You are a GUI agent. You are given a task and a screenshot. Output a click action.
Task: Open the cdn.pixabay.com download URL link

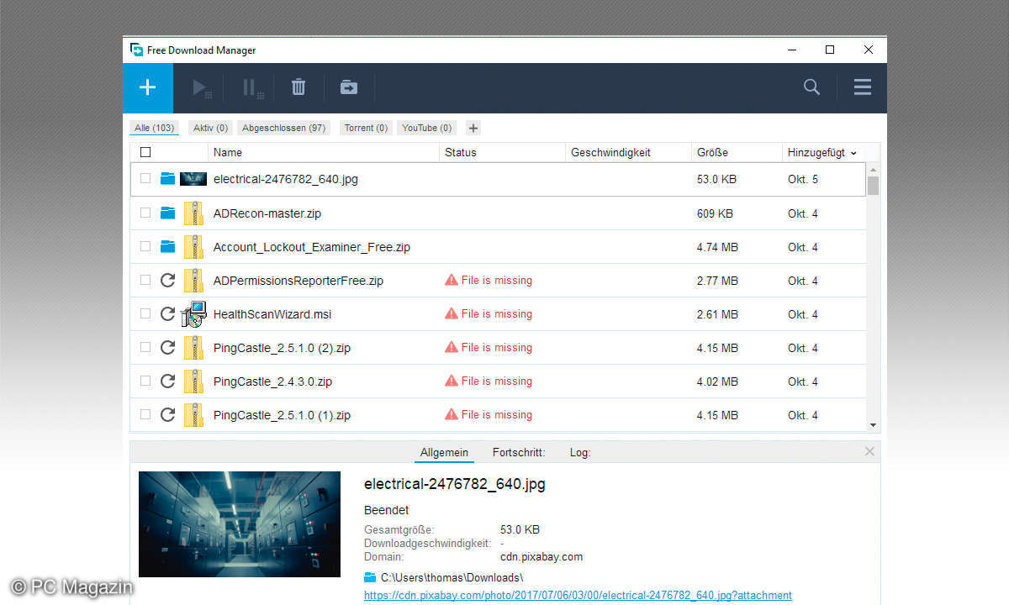tap(578, 595)
